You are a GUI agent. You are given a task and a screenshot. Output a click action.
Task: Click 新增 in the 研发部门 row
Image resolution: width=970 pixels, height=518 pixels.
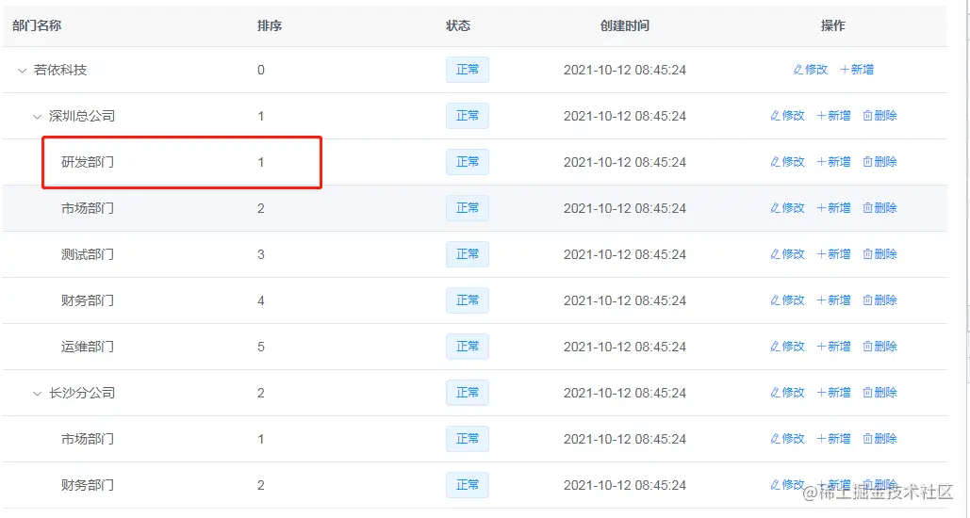coord(834,162)
